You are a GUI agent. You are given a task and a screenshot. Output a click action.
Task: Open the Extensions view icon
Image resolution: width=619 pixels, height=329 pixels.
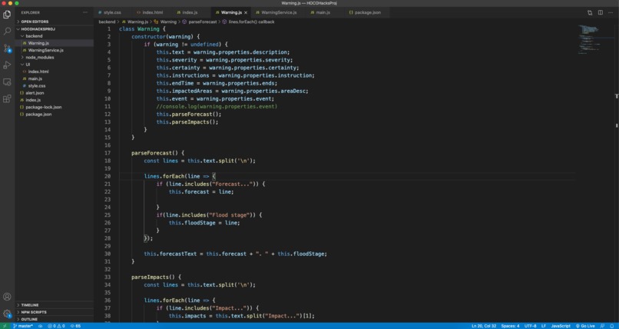click(x=7, y=98)
